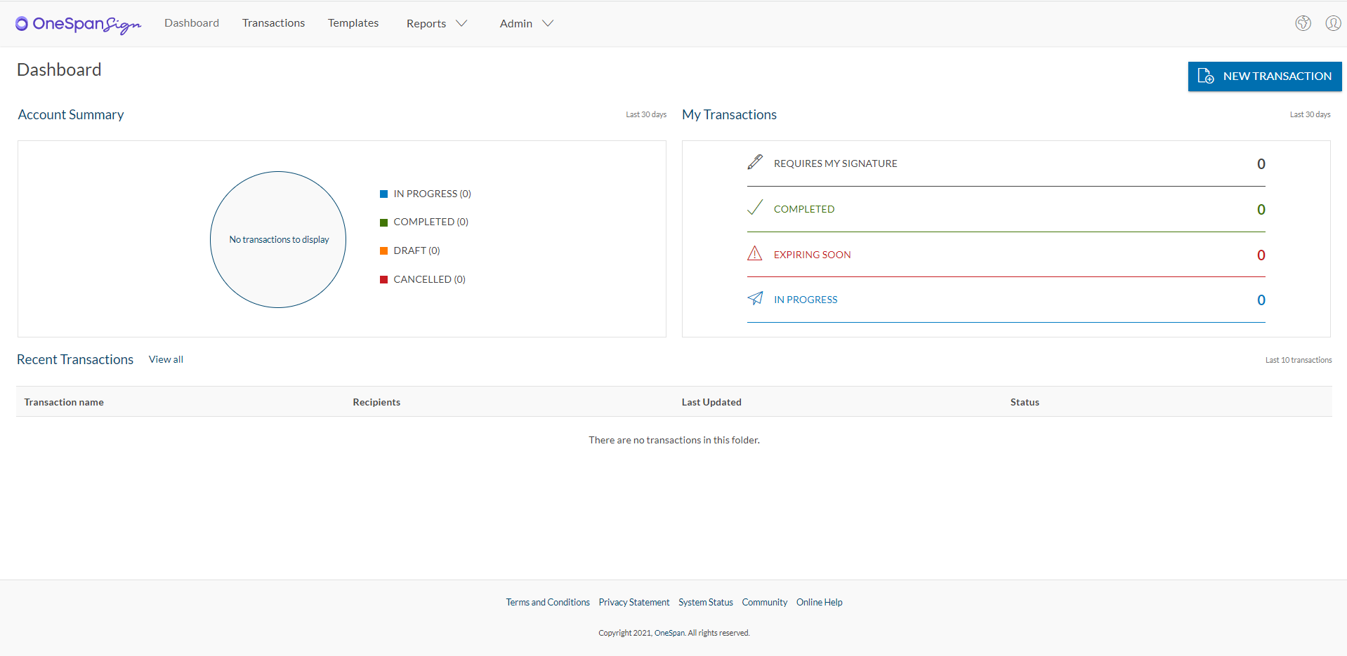The height and width of the screenshot is (656, 1347).
Task: Click the Requires My Signature count 0
Action: tap(1261, 164)
